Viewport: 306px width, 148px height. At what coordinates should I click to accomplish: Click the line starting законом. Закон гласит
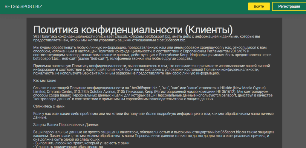pyautogui.click(x=151, y=136)
